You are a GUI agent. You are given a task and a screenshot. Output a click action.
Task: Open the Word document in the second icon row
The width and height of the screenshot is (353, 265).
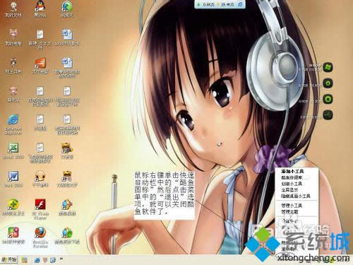click(67, 35)
